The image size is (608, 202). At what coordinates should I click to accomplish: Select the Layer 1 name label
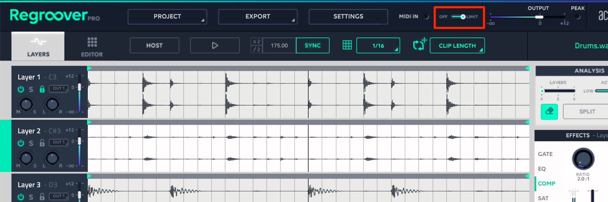(x=29, y=77)
